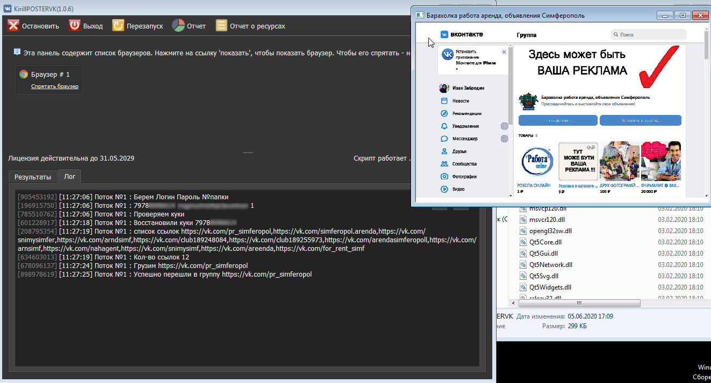Dismiss the VK iPhone app install banner

(x=504, y=52)
